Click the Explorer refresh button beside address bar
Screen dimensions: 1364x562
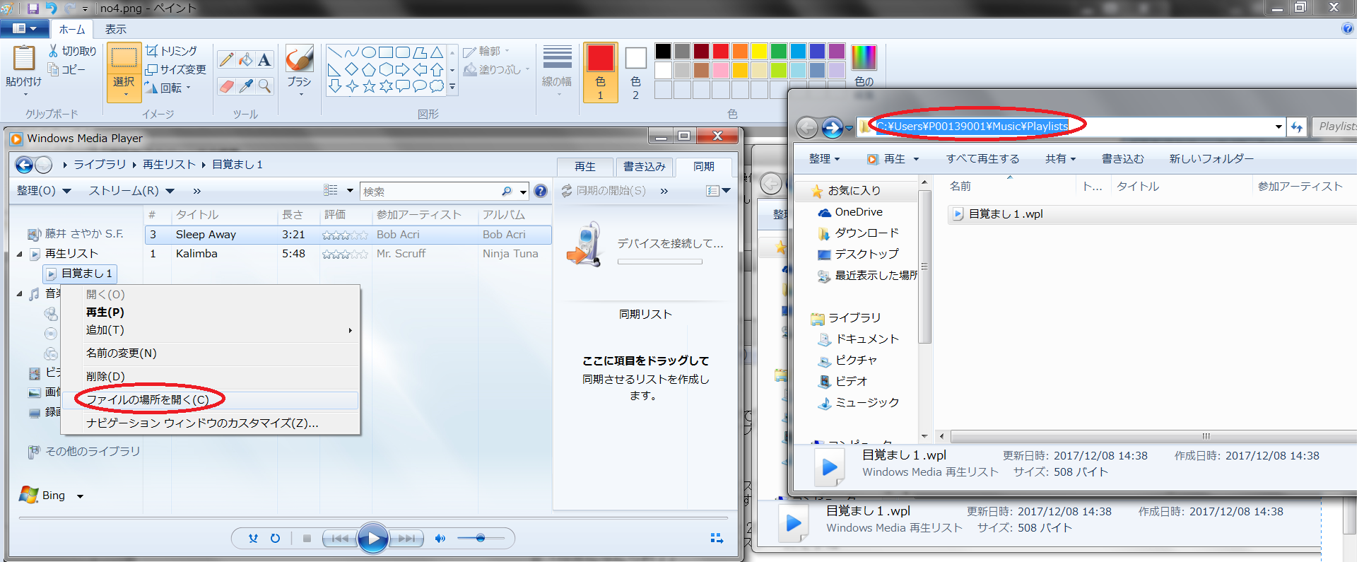1296,127
